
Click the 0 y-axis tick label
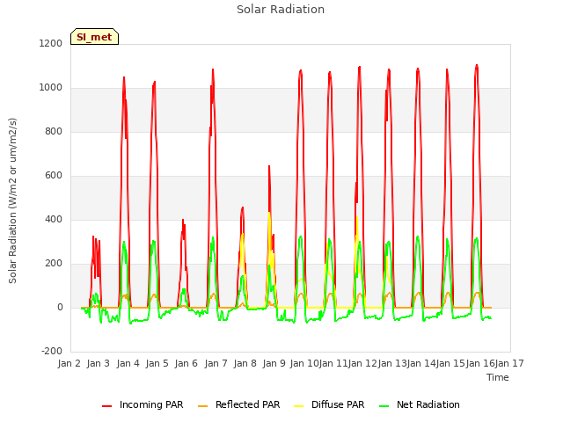click(x=60, y=307)
